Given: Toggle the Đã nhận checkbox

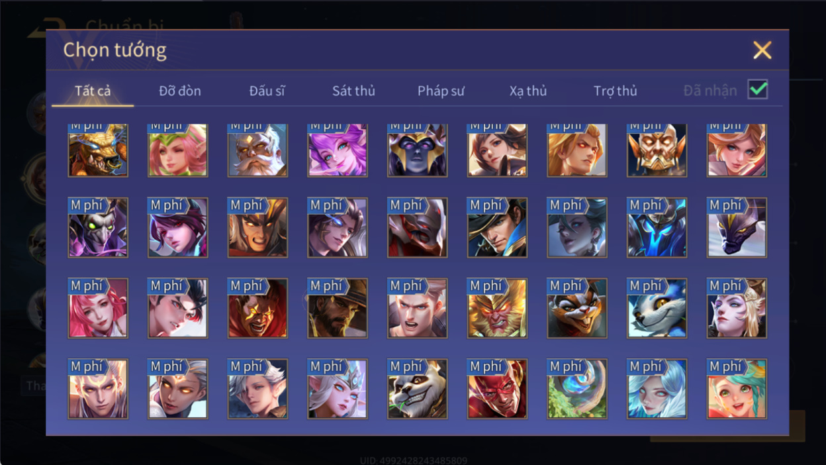Looking at the screenshot, I should click(757, 89).
